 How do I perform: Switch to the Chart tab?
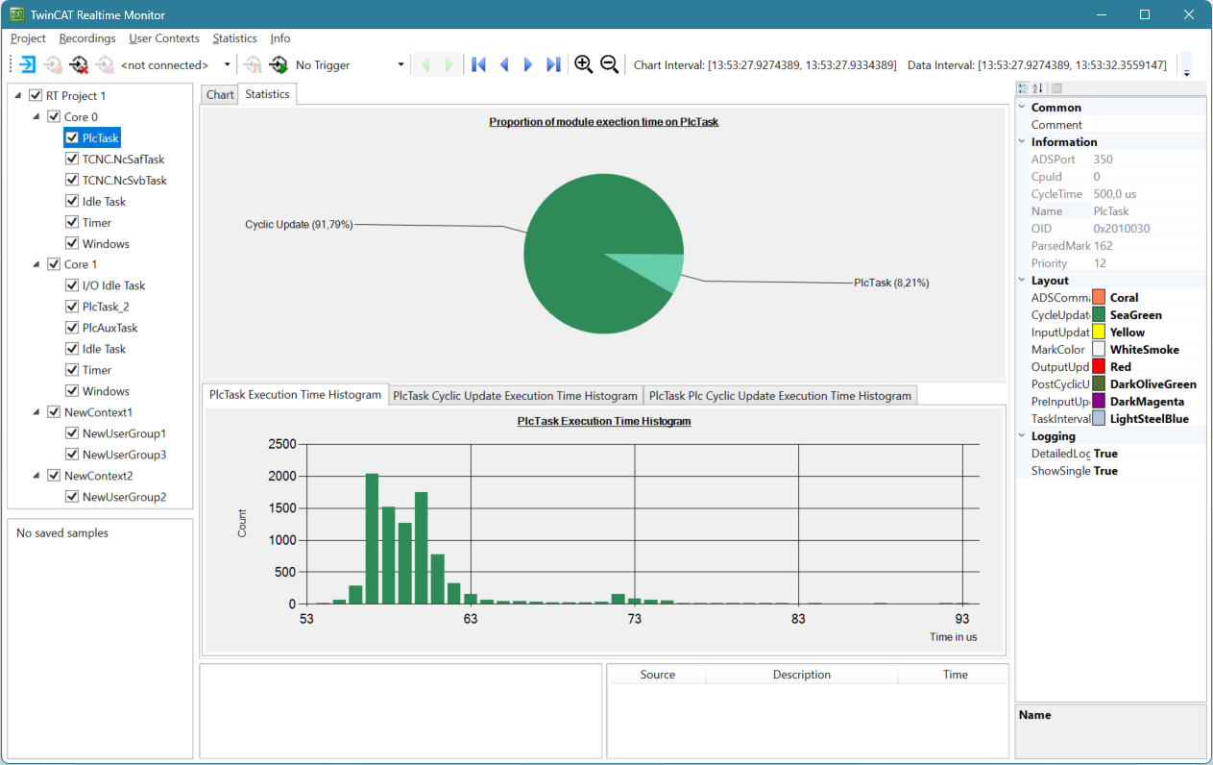click(x=220, y=94)
